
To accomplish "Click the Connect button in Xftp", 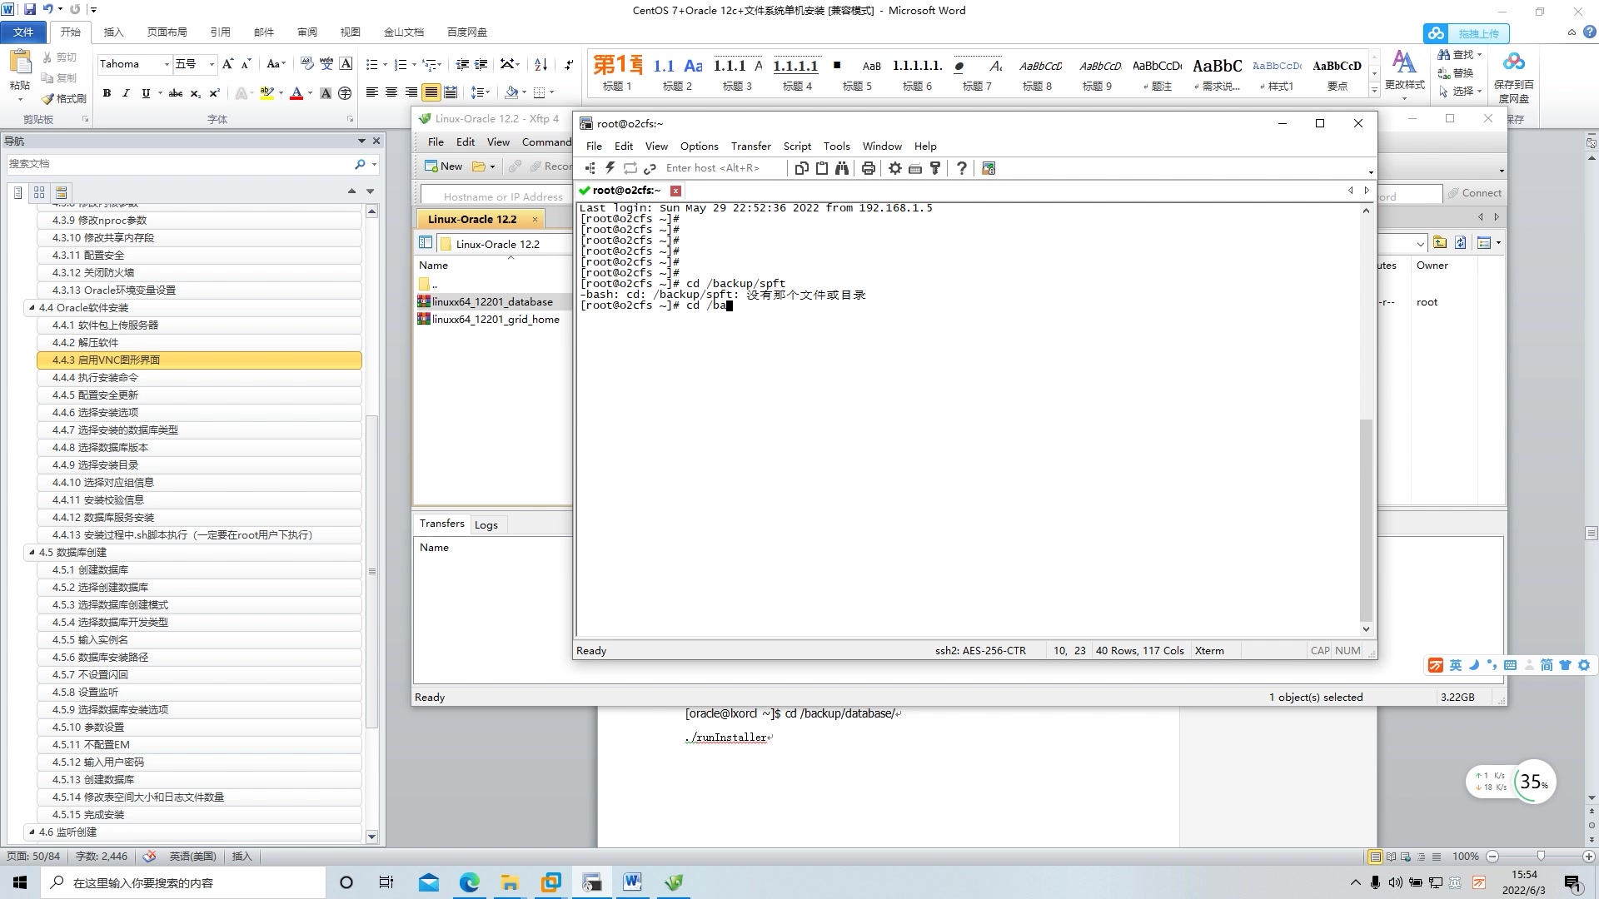I will click(1474, 193).
